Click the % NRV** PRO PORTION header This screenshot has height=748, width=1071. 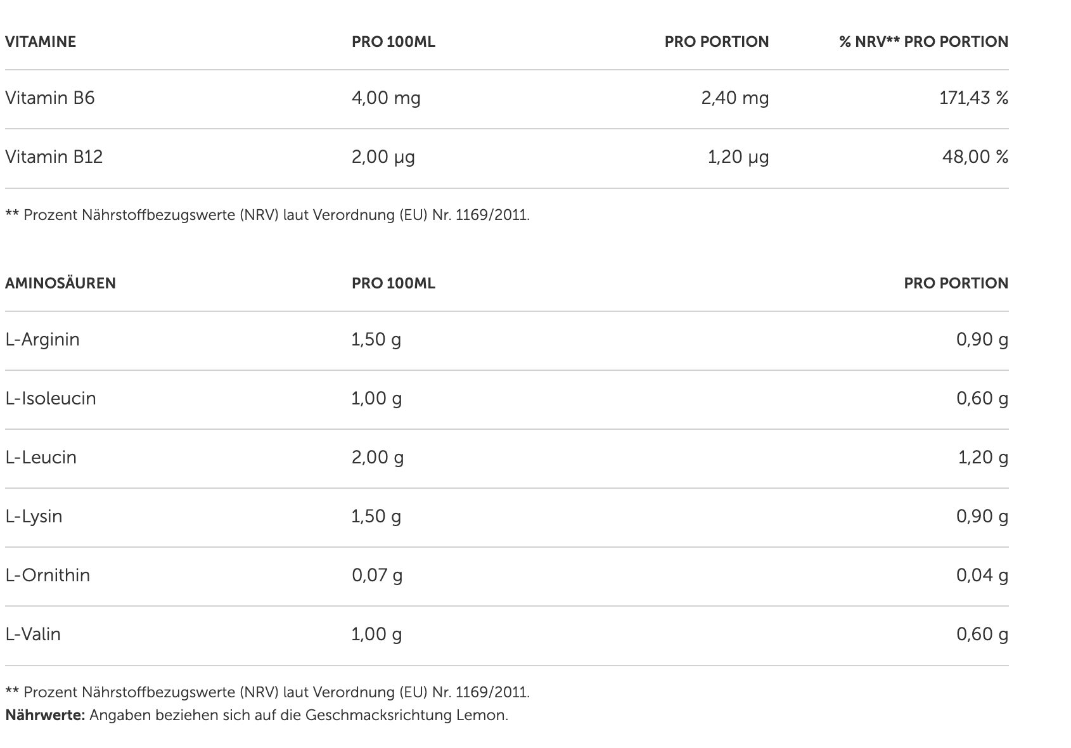(923, 42)
